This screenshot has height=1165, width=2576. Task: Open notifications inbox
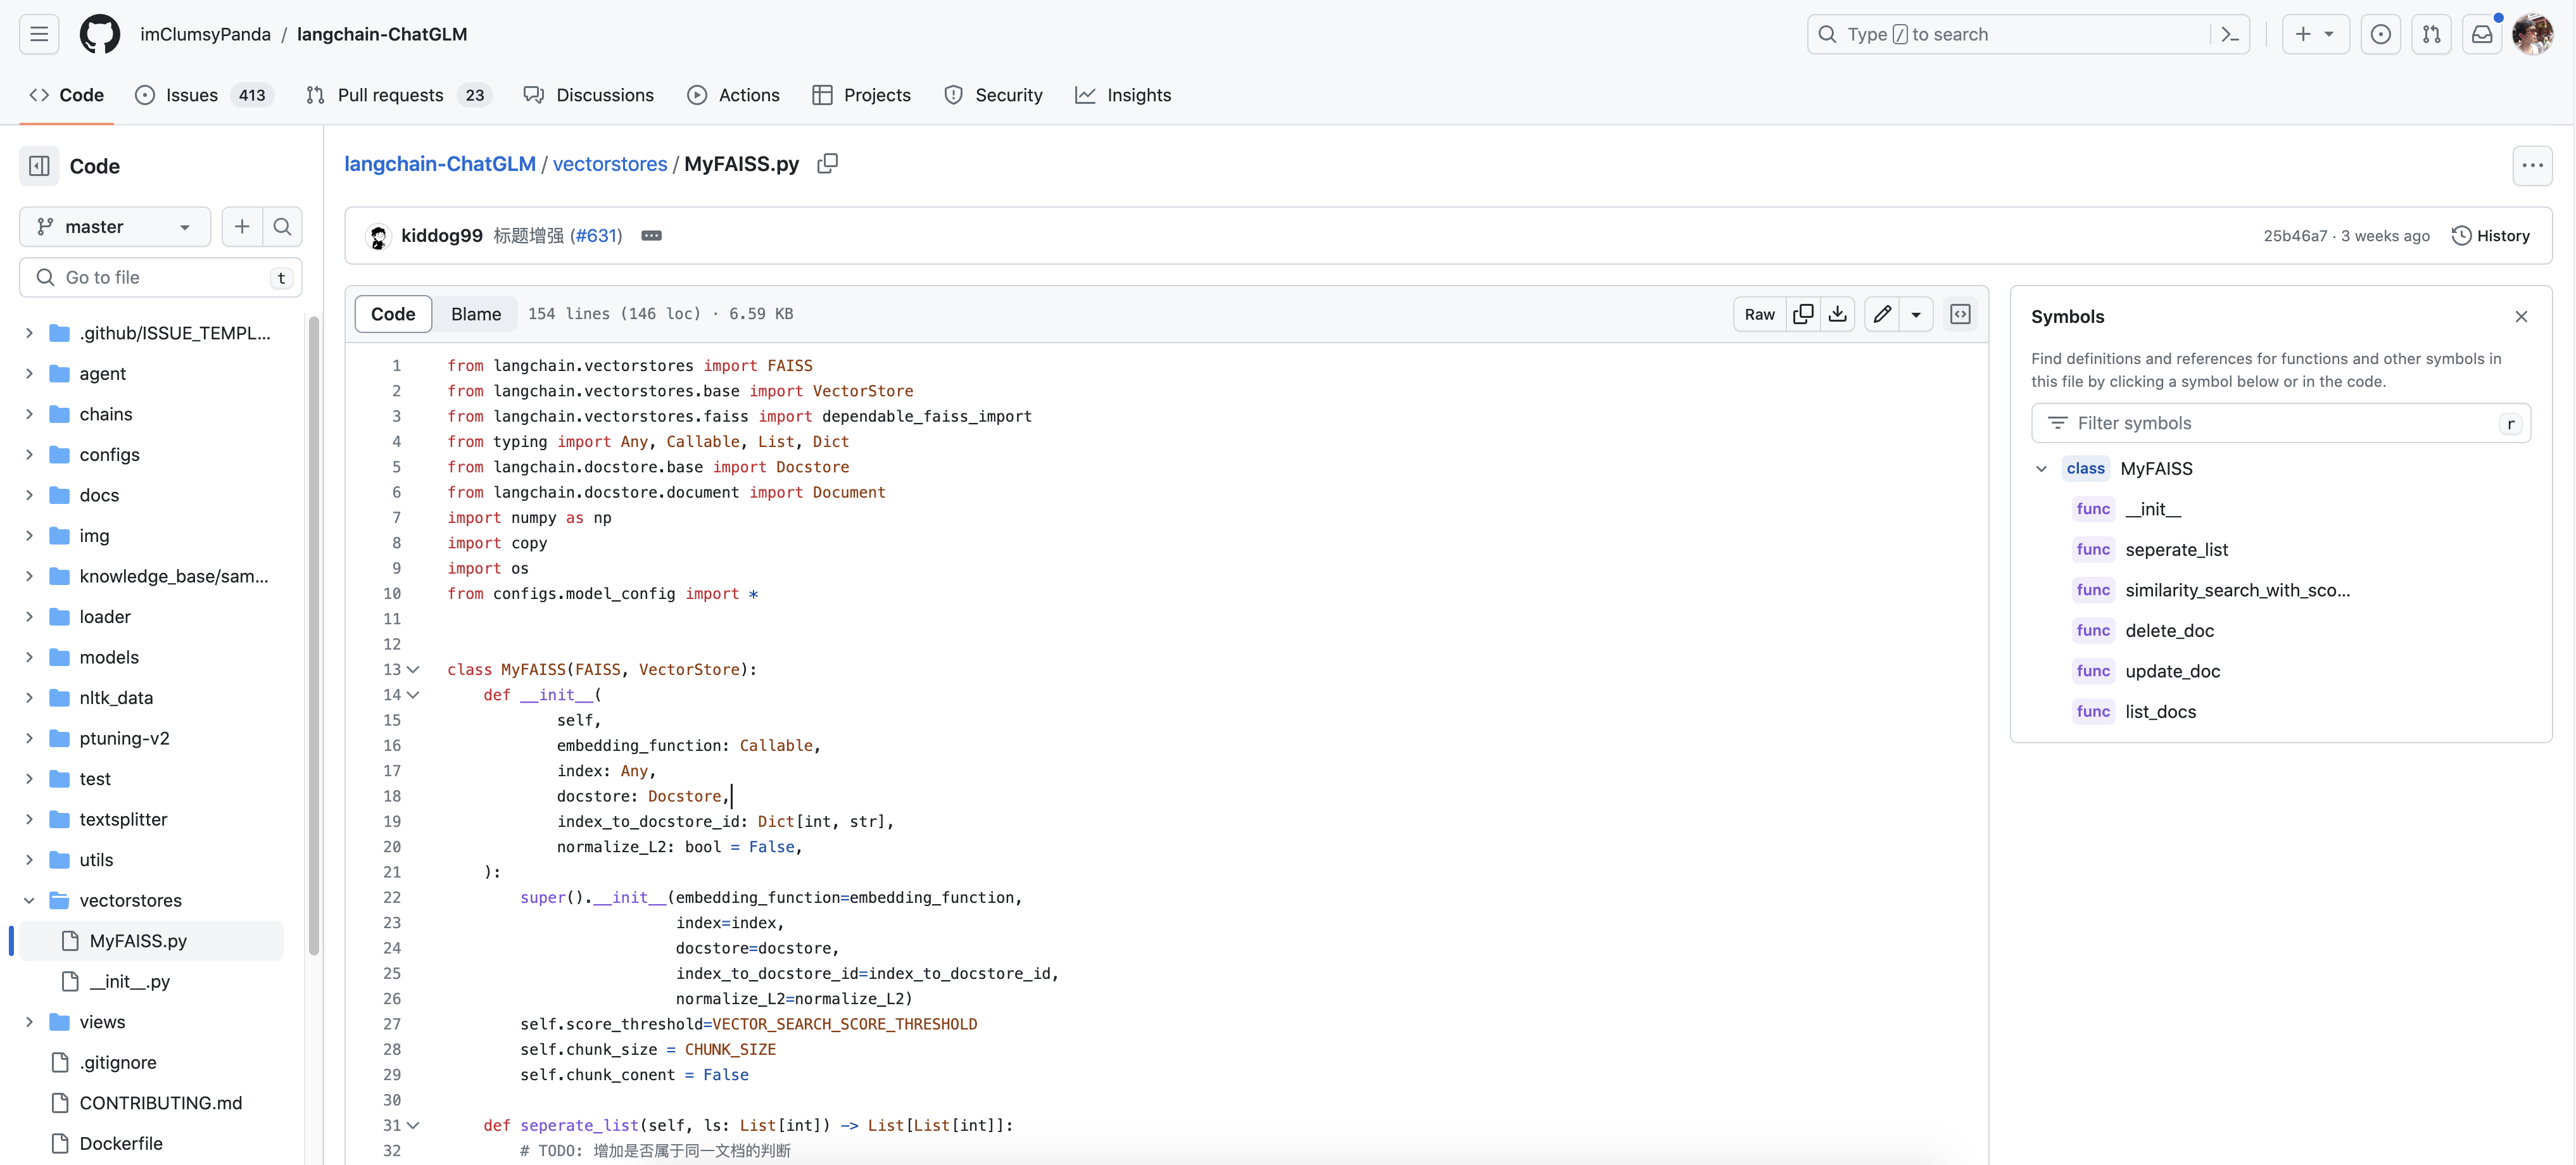2482,34
